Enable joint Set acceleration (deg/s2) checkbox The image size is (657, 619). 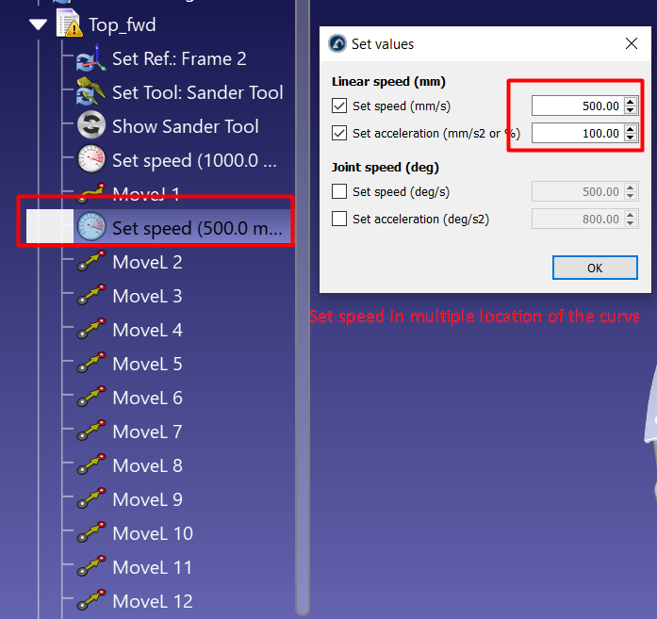pos(339,219)
